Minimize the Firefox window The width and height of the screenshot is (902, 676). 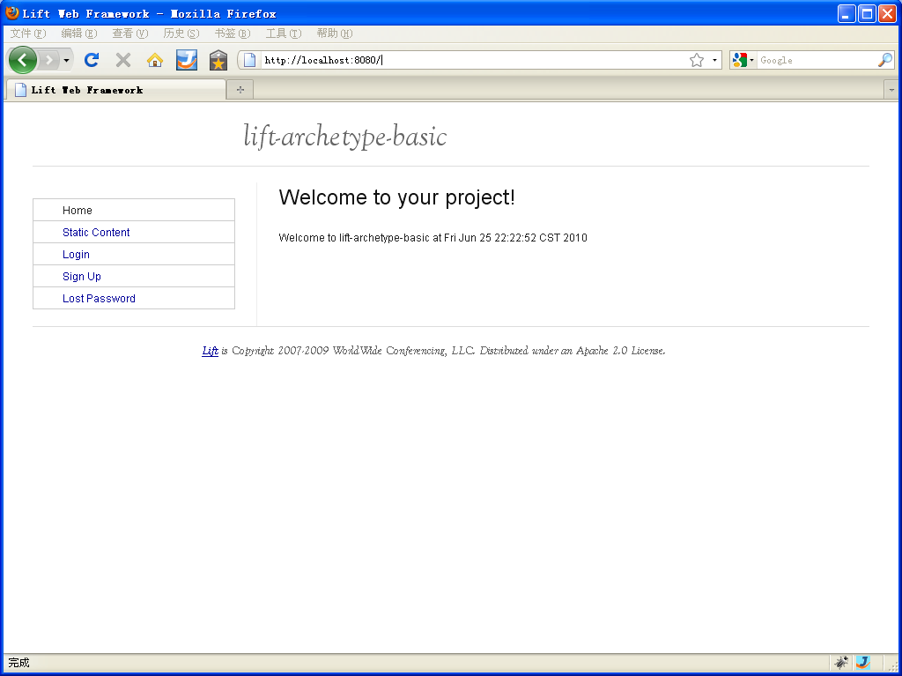pos(847,14)
